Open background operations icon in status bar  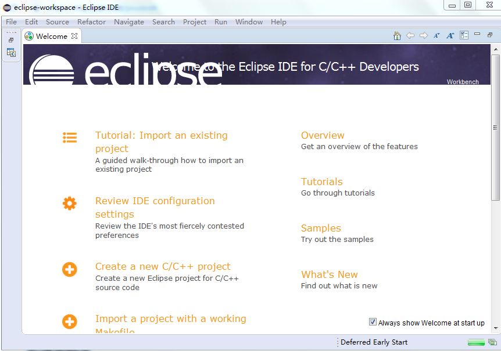[492, 342]
